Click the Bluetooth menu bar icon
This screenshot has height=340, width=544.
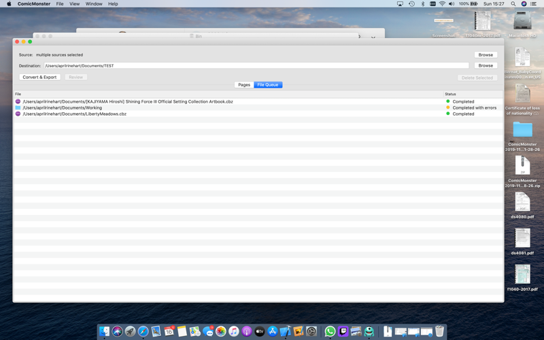422,4
